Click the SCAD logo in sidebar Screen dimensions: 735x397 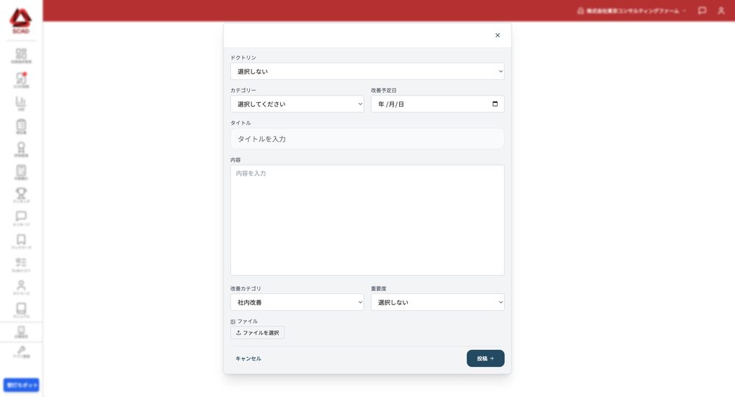(x=21, y=21)
